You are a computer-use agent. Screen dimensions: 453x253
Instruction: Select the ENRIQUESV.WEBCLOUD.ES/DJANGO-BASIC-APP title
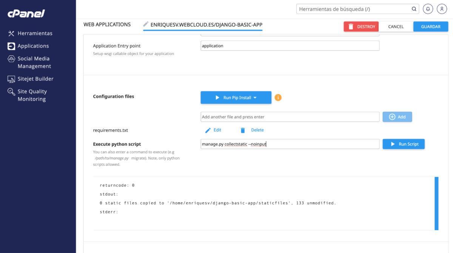click(206, 25)
